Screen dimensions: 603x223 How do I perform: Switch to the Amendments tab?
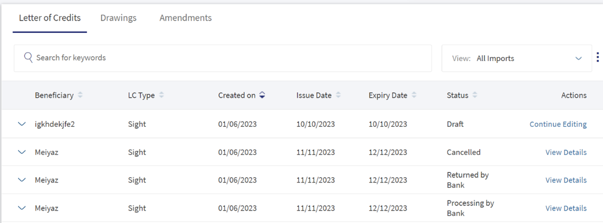(185, 18)
